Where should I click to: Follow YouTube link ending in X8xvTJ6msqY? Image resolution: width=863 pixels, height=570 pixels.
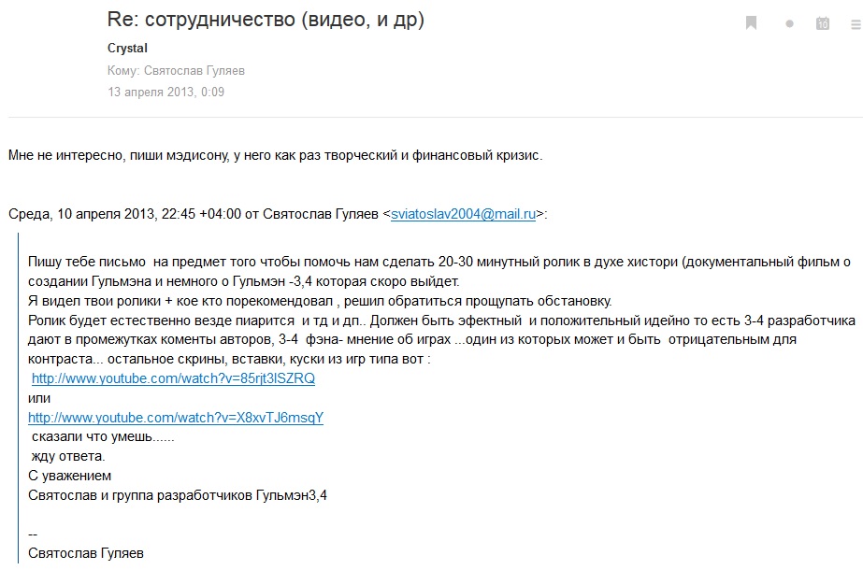pos(176,418)
